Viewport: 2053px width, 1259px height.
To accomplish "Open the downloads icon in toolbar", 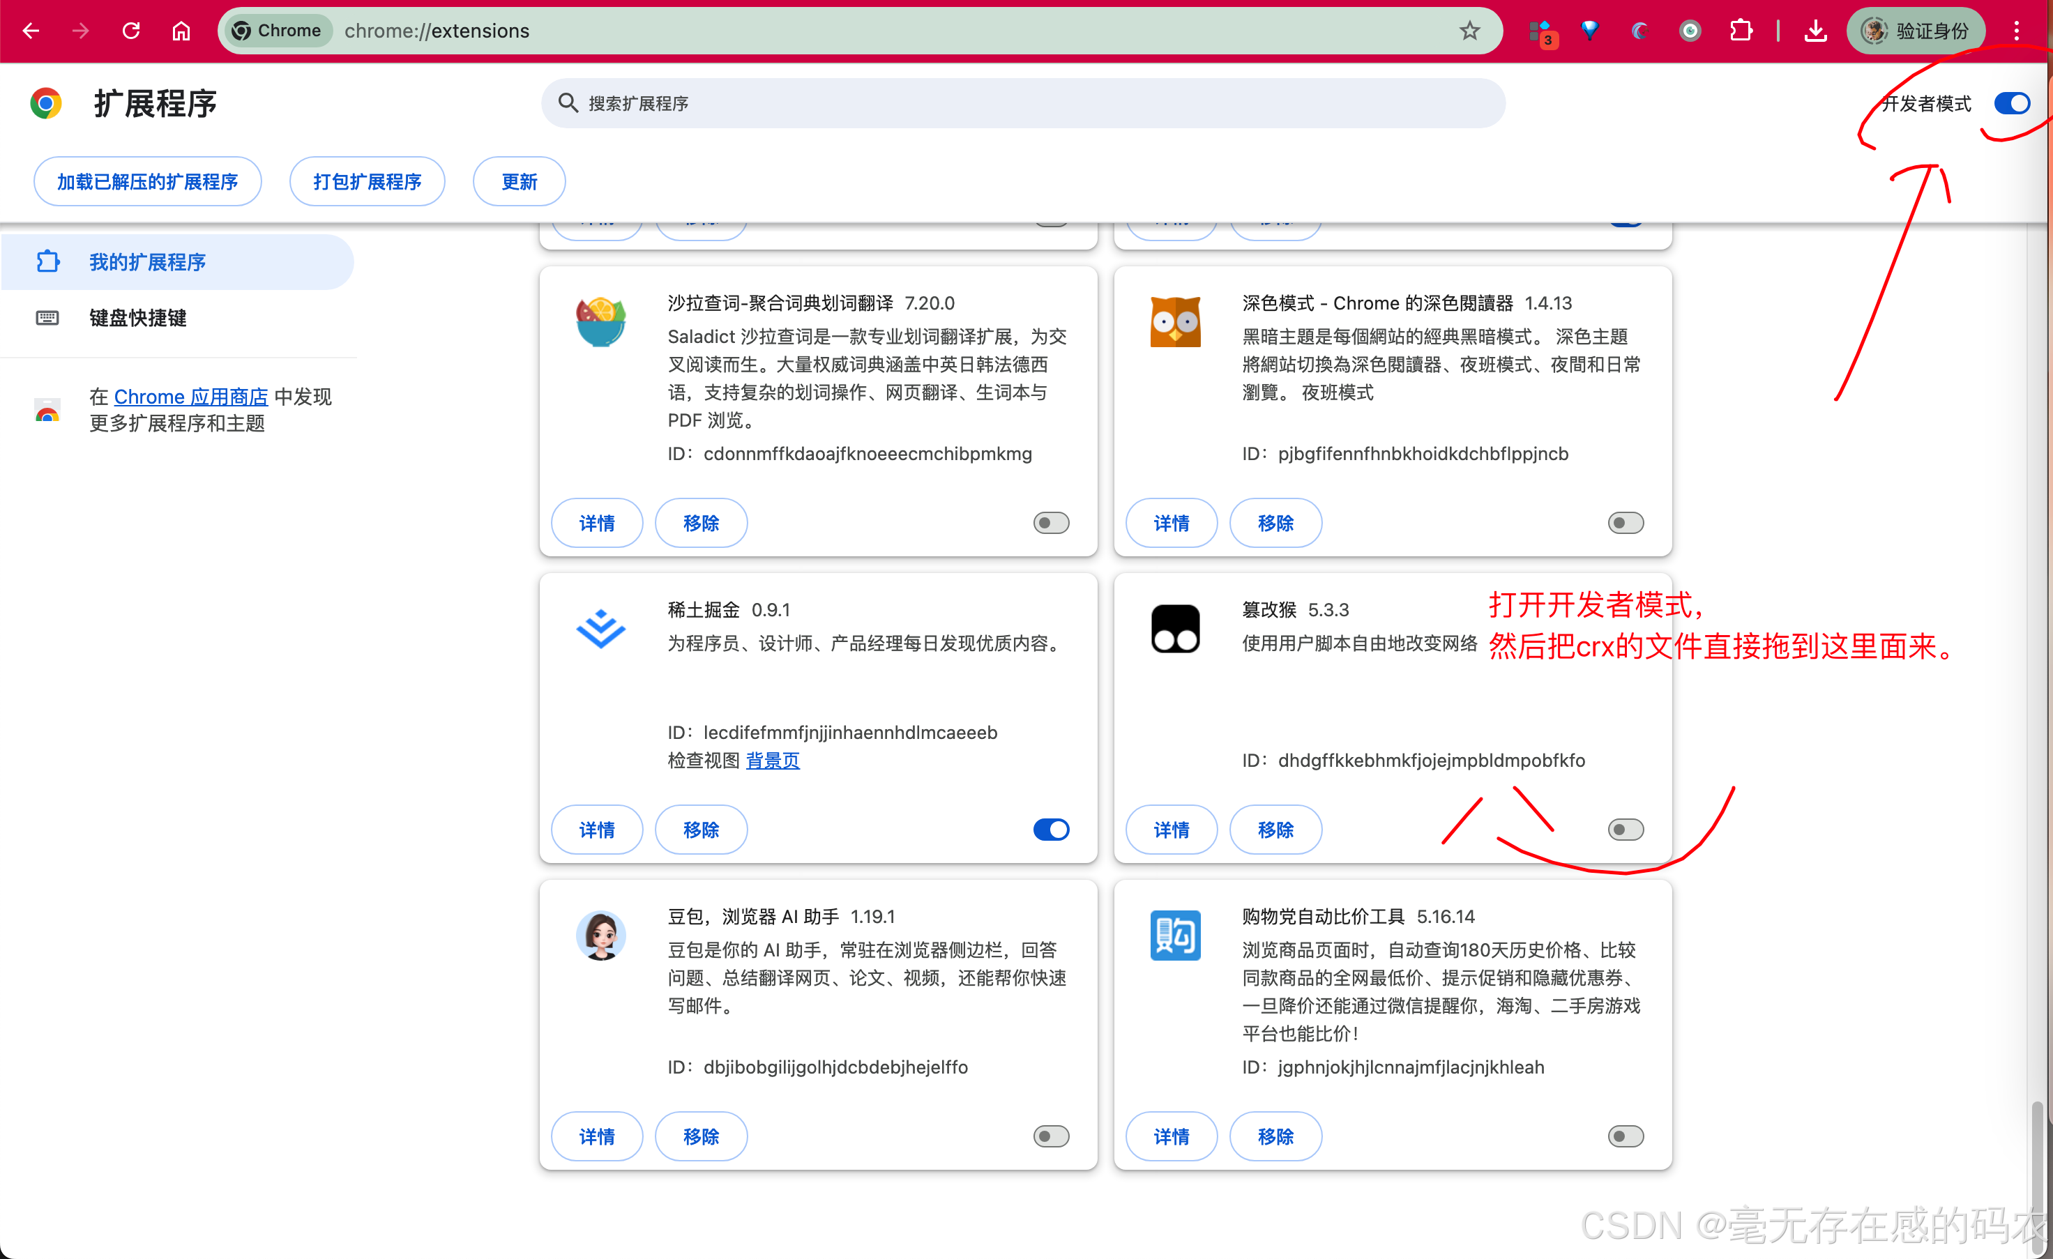I will click(x=1815, y=31).
